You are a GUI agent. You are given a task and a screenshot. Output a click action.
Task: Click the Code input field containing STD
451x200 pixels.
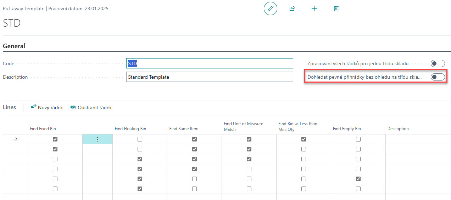210,63
